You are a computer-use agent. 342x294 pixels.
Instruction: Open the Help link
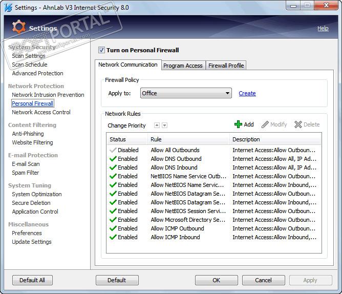pos(323,28)
